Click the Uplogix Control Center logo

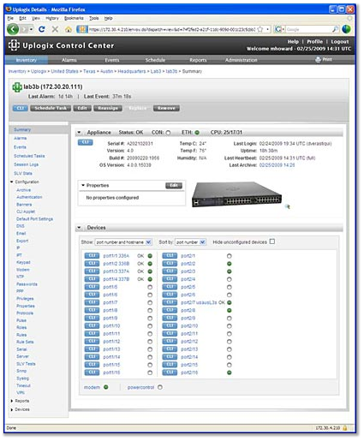pos(61,45)
